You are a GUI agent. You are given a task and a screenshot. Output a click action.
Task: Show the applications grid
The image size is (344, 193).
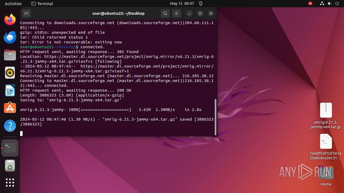pyautogui.click(x=10, y=183)
